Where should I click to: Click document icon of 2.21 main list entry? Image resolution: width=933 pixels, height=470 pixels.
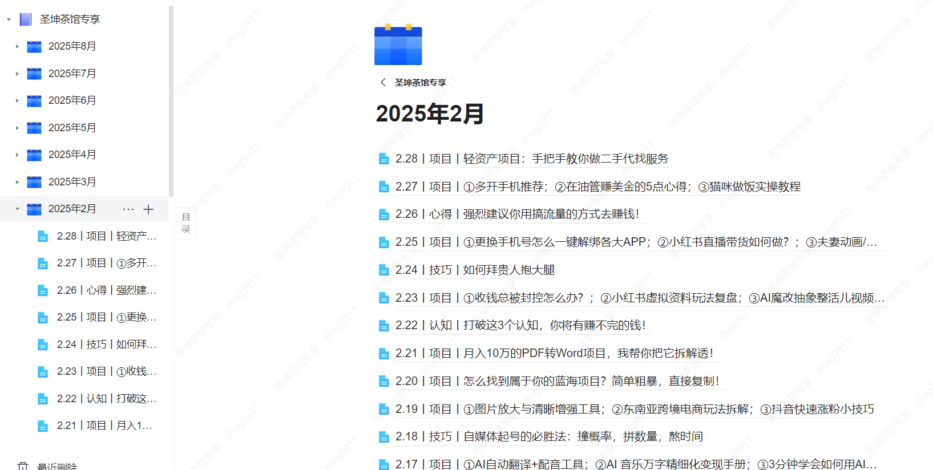(x=384, y=354)
